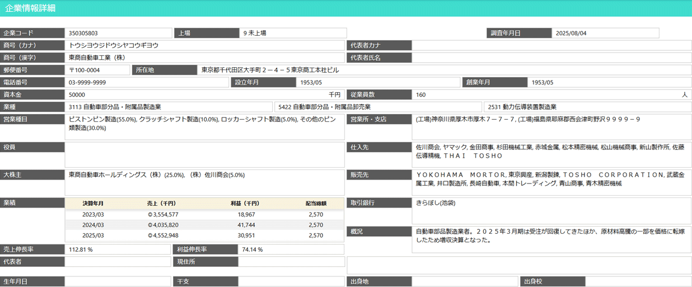Click the empty 干支 field
692x287 pixels.
coord(292,281)
